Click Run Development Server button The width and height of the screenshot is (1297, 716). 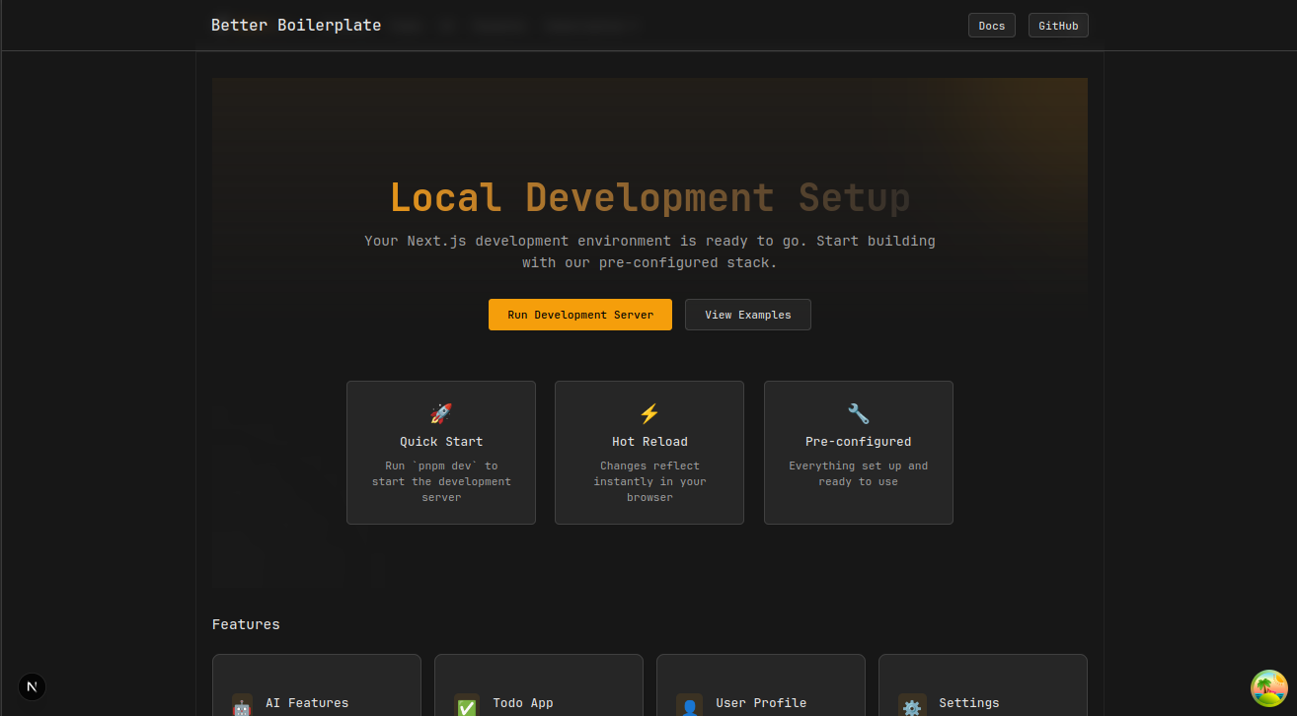coord(580,315)
